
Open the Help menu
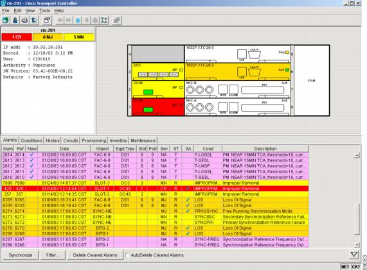tap(59, 11)
